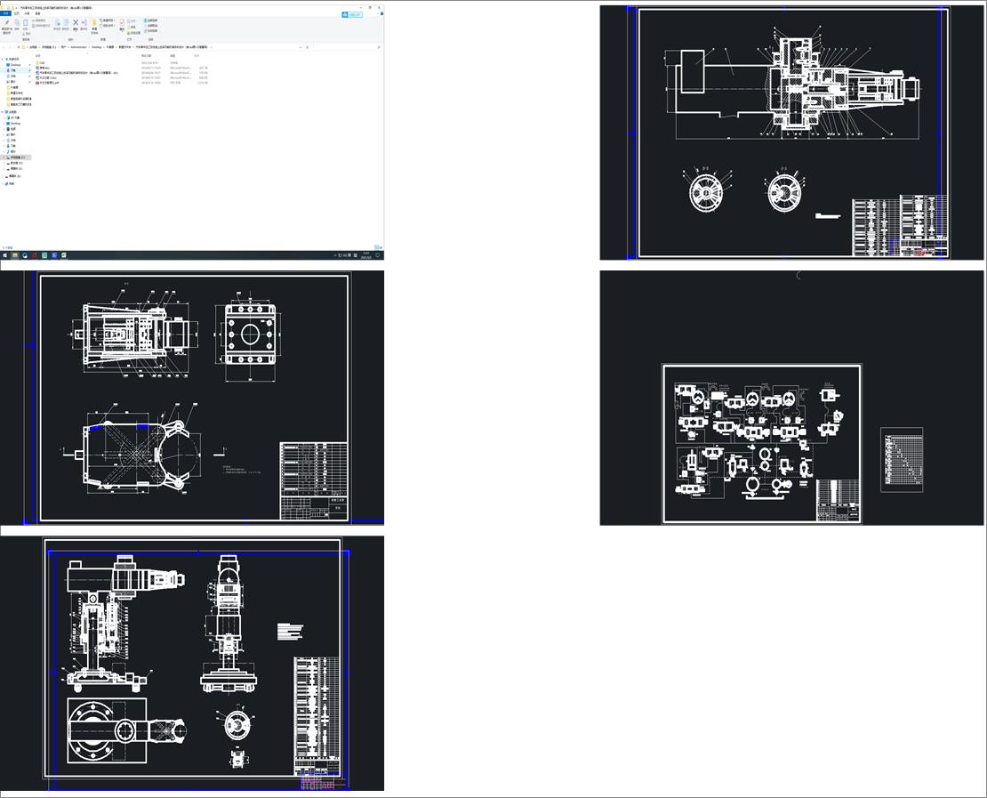Select the PDF file in the file list
This screenshot has width=987, height=798.
pyautogui.click(x=48, y=83)
